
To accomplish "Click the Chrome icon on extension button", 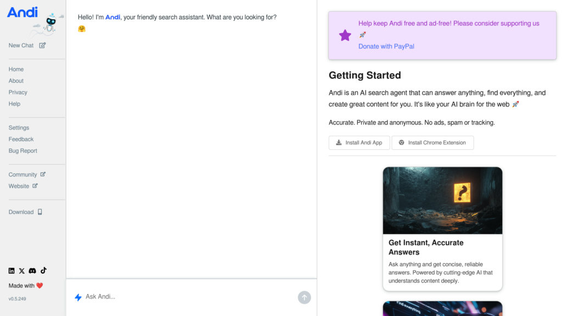I will [401, 143].
